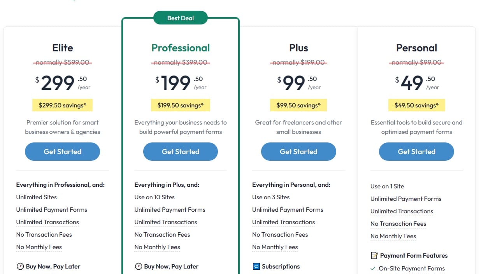Click the blue Subscriptions icon in the Plus column
The image size is (479, 274).
tap(256, 267)
